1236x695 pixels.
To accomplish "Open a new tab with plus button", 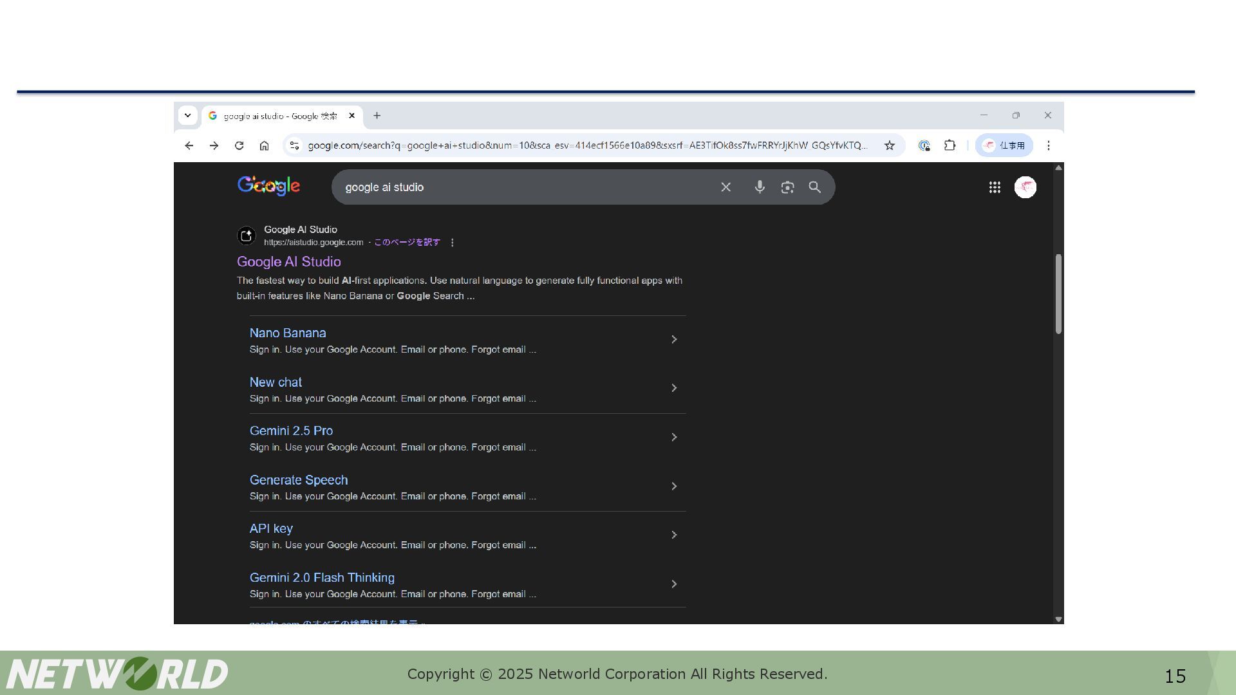I will 377,116.
